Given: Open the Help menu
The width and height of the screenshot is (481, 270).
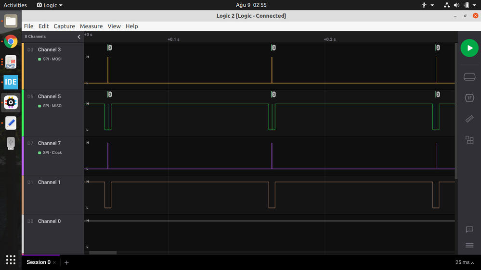Looking at the screenshot, I should tap(131, 26).
